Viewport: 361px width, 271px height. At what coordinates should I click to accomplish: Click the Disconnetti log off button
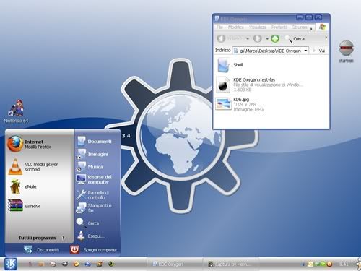(41, 250)
